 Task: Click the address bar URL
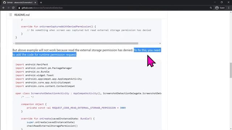click(x=42, y=8)
